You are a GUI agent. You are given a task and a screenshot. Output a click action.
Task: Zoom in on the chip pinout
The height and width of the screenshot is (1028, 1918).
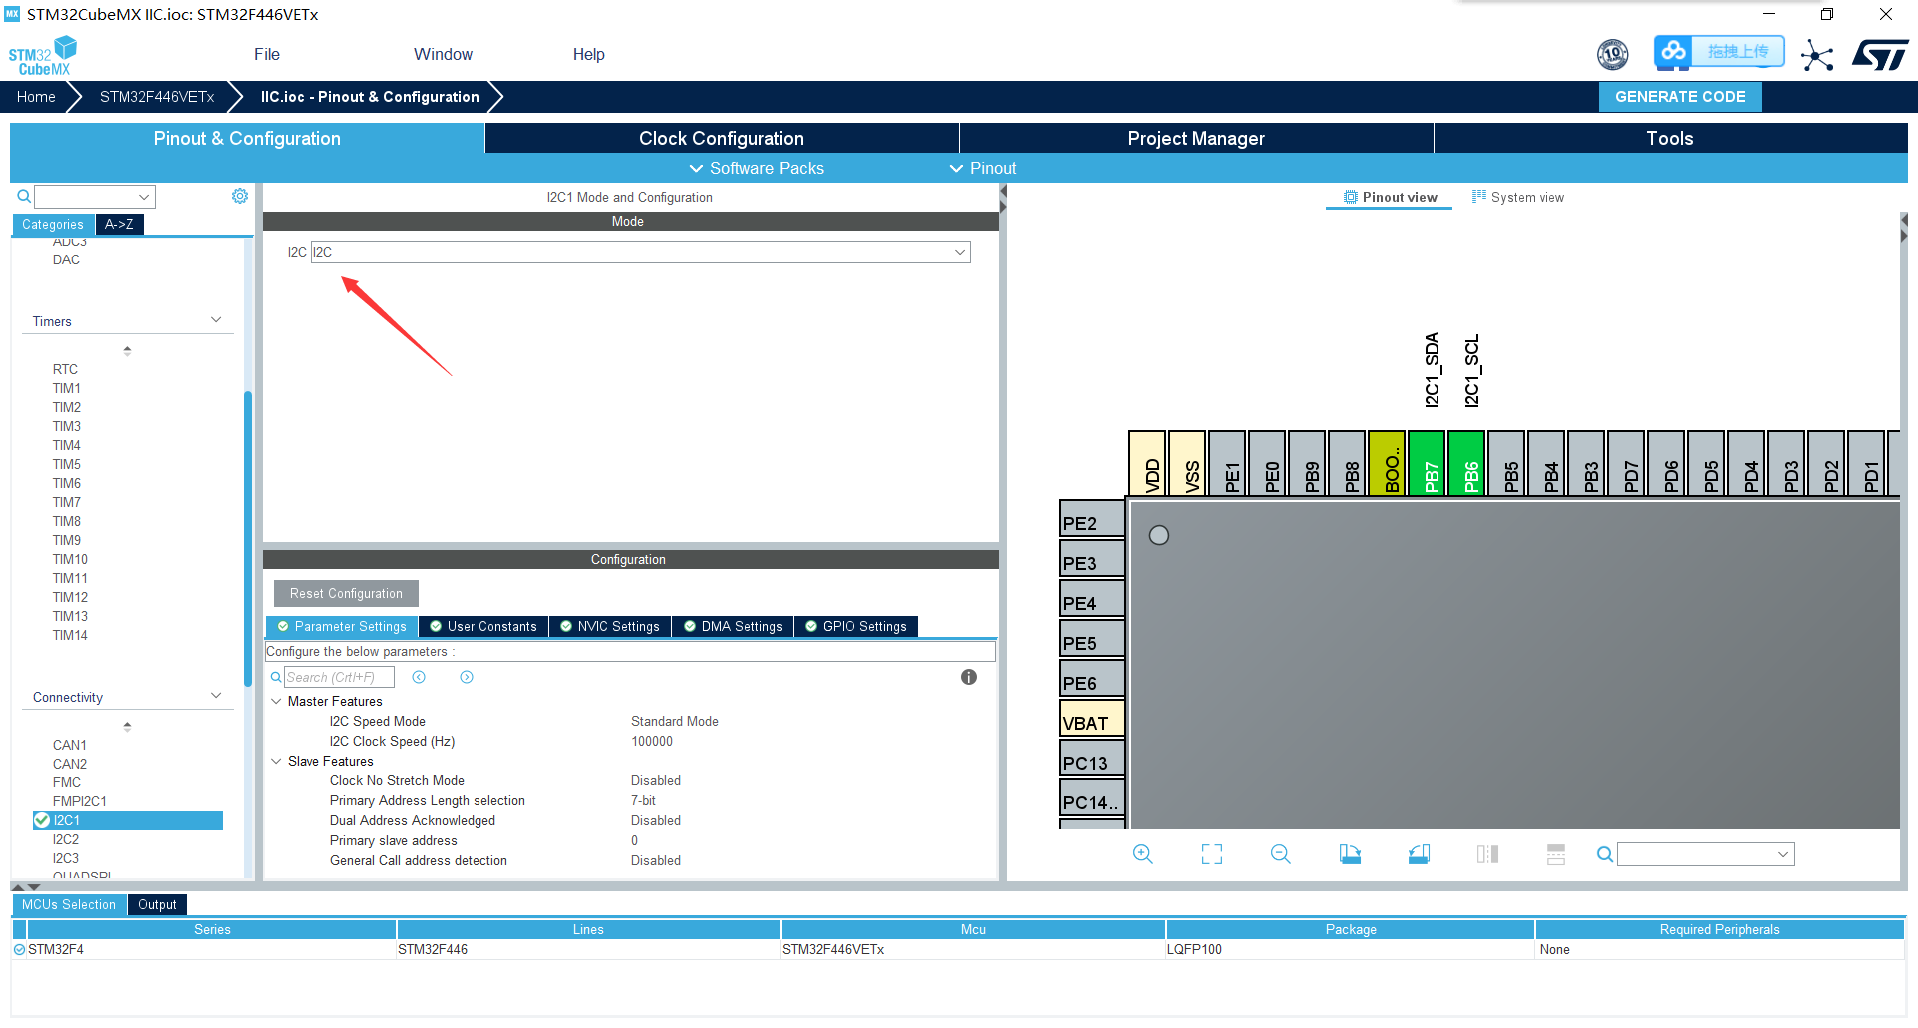coord(1143,854)
